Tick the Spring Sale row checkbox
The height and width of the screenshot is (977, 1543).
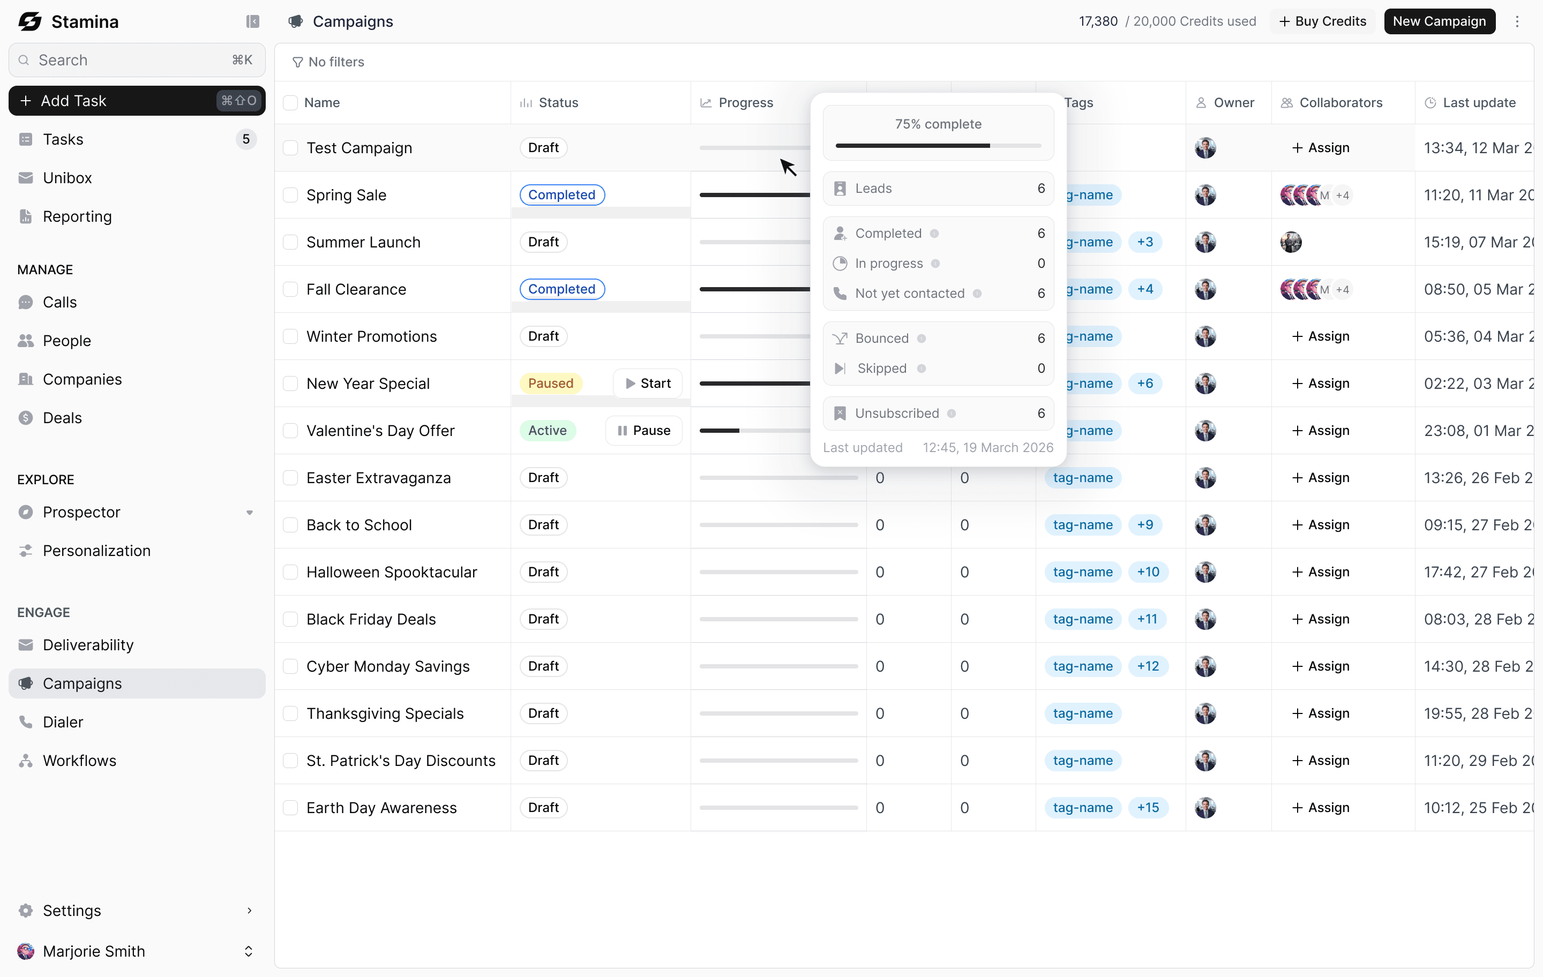(x=290, y=196)
